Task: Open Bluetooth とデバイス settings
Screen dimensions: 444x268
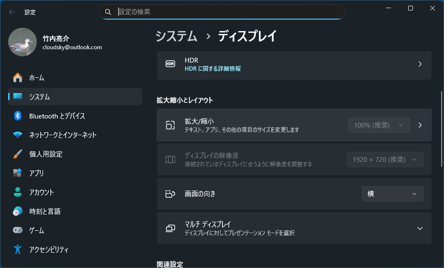Action: tap(75, 116)
